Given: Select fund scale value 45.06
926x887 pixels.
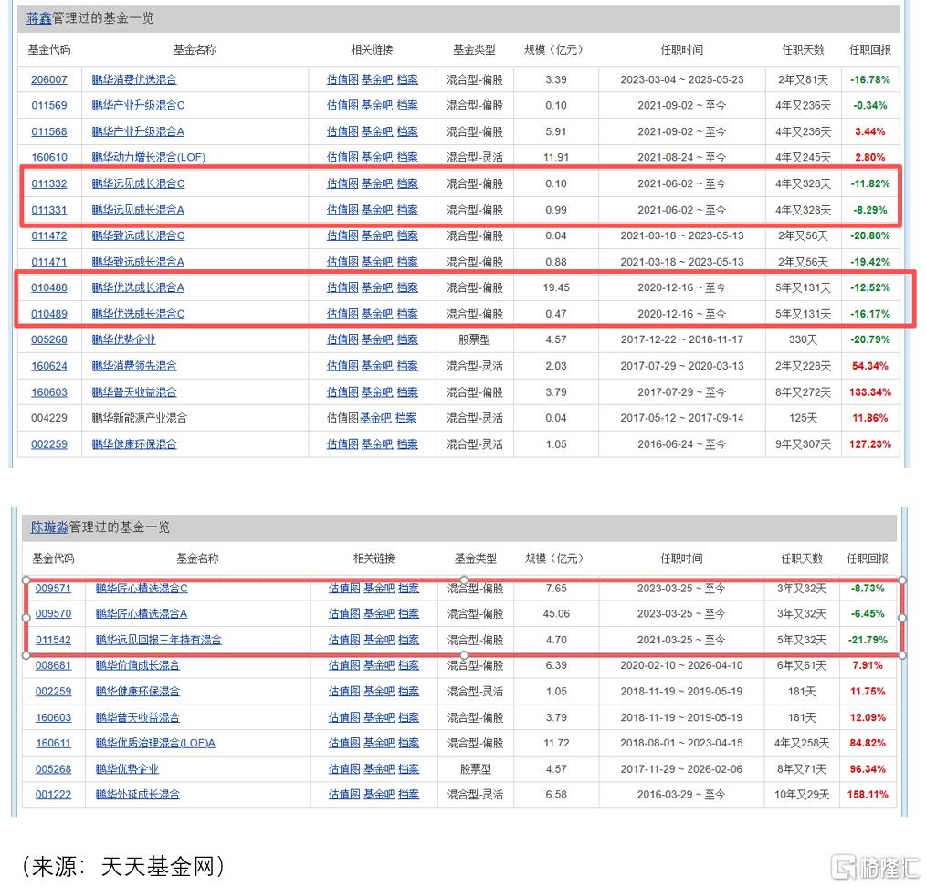Looking at the screenshot, I should pyautogui.click(x=556, y=614).
